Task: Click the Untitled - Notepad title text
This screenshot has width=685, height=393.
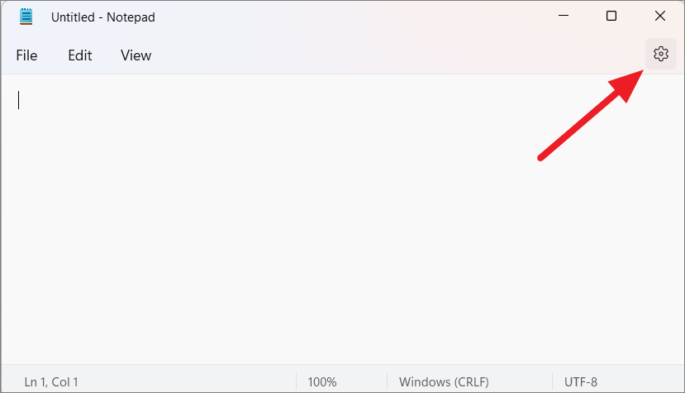Action: (x=103, y=17)
